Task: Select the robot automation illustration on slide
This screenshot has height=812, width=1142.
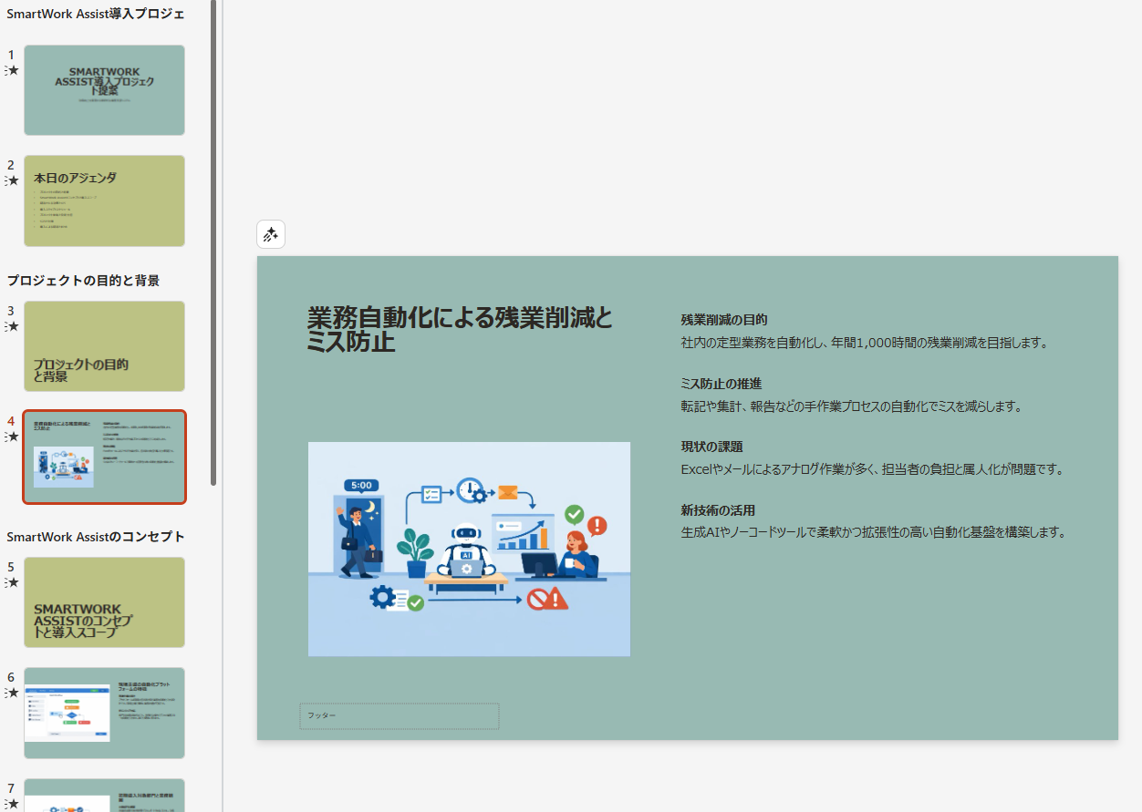Action: 469,549
